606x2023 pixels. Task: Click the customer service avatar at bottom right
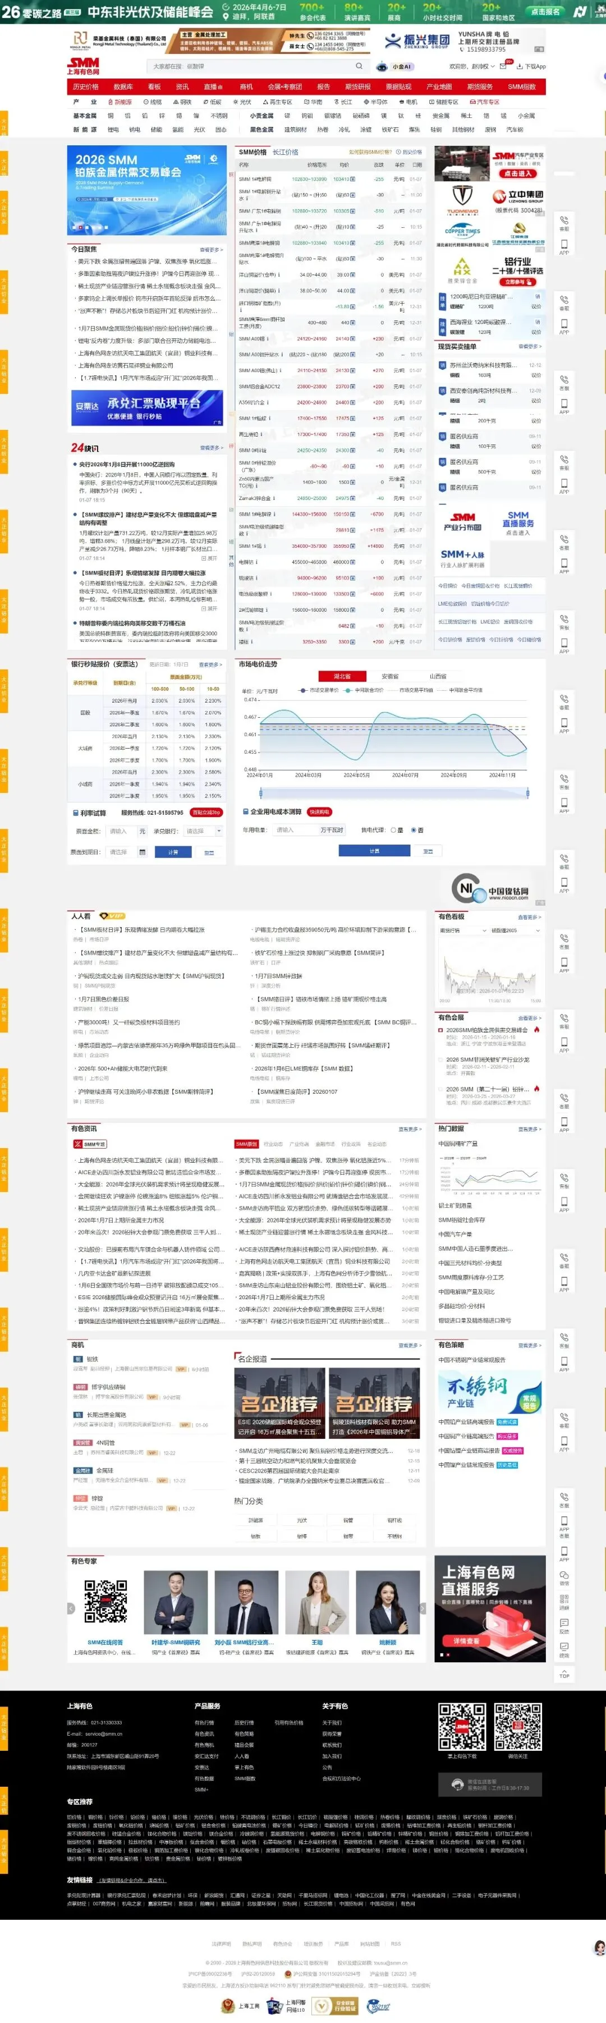(x=599, y=1948)
